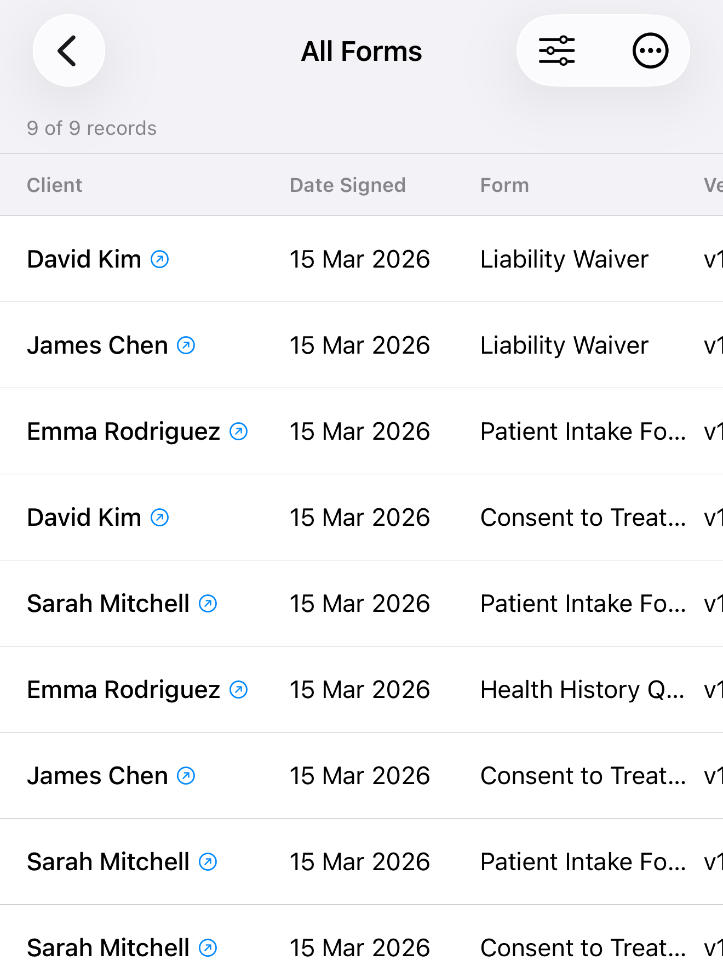This screenshot has height=965, width=723.
Task: Sort records by the Client column header
Action: (x=55, y=185)
